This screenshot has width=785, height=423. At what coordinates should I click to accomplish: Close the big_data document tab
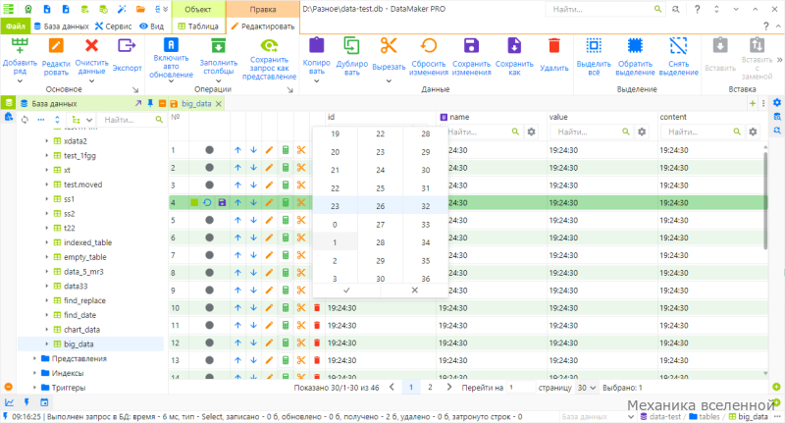tap(219, 104)
